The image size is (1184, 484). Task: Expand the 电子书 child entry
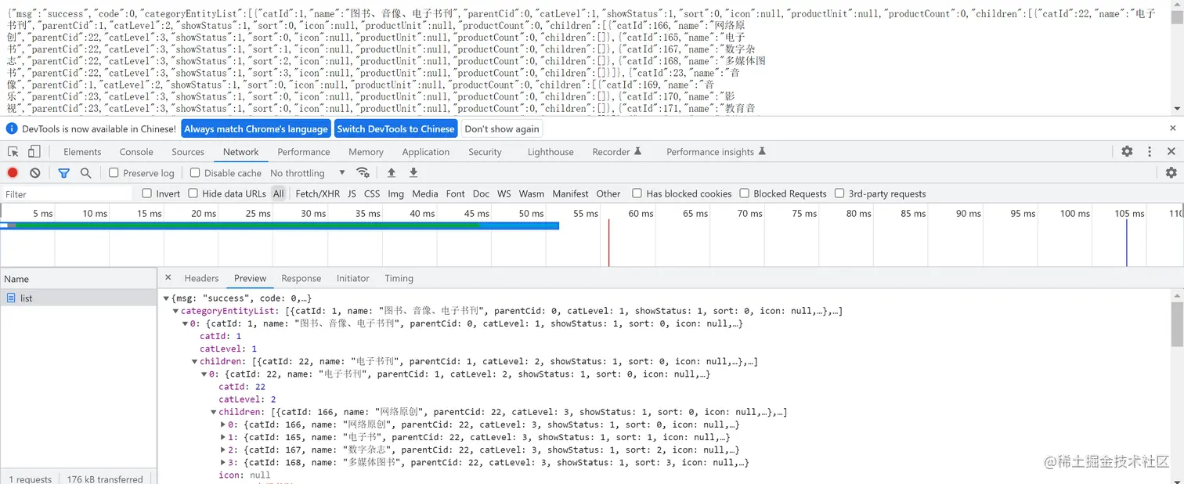coord(223,437)
